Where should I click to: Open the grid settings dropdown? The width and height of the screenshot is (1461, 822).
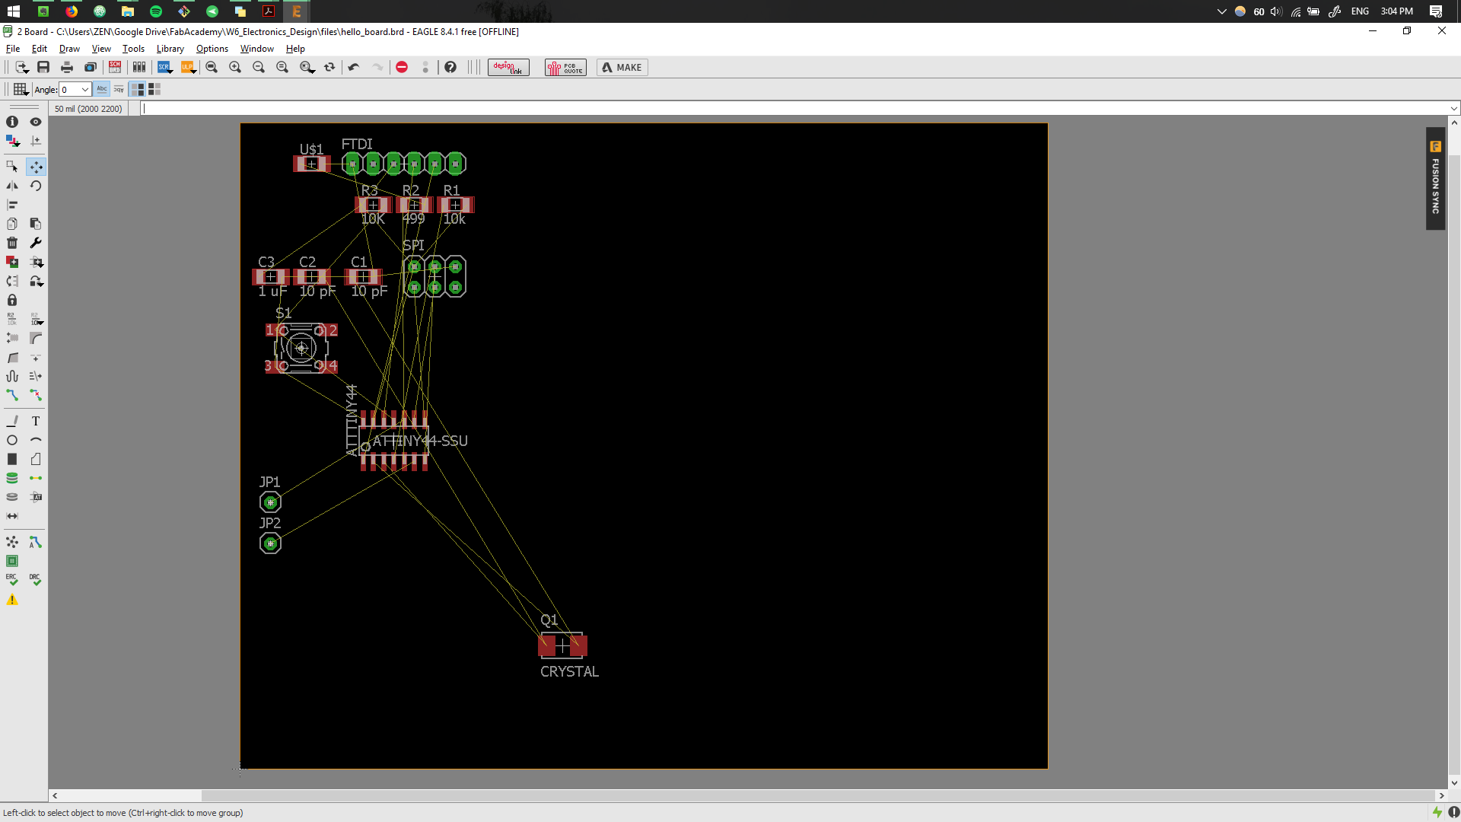(x=21, y=89)
